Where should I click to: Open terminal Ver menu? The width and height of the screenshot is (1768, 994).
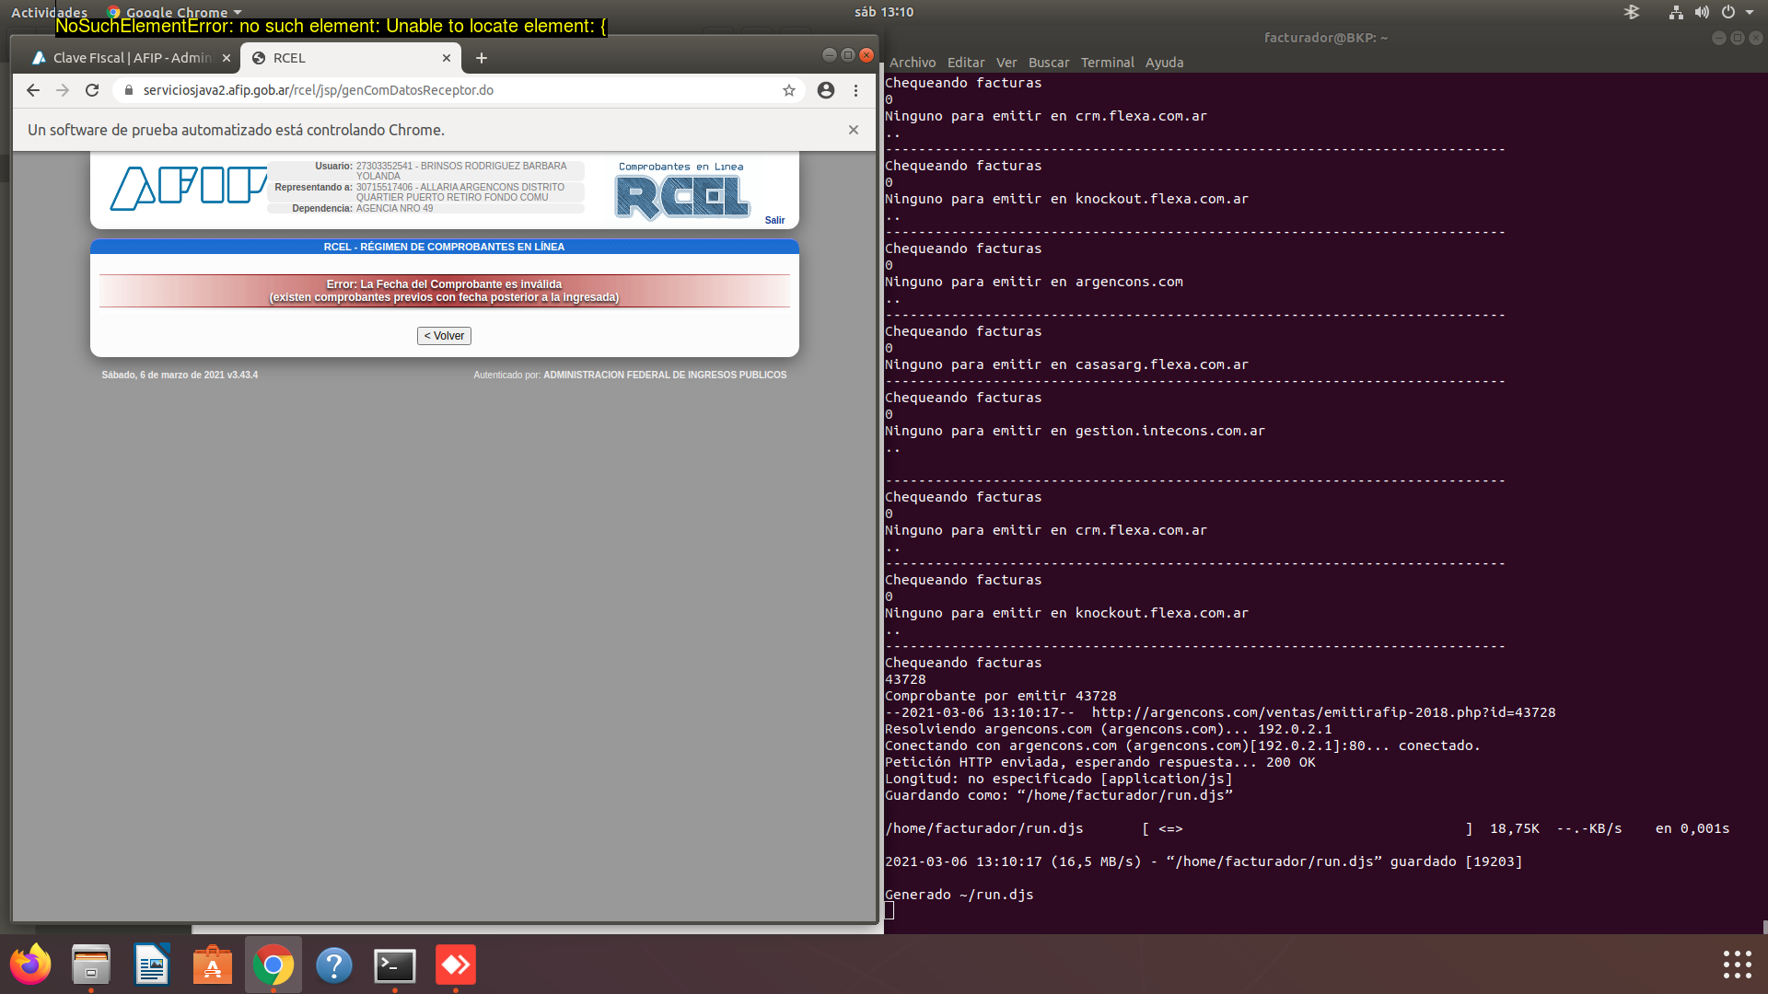pyautogui.click(x=1006, y=63)
